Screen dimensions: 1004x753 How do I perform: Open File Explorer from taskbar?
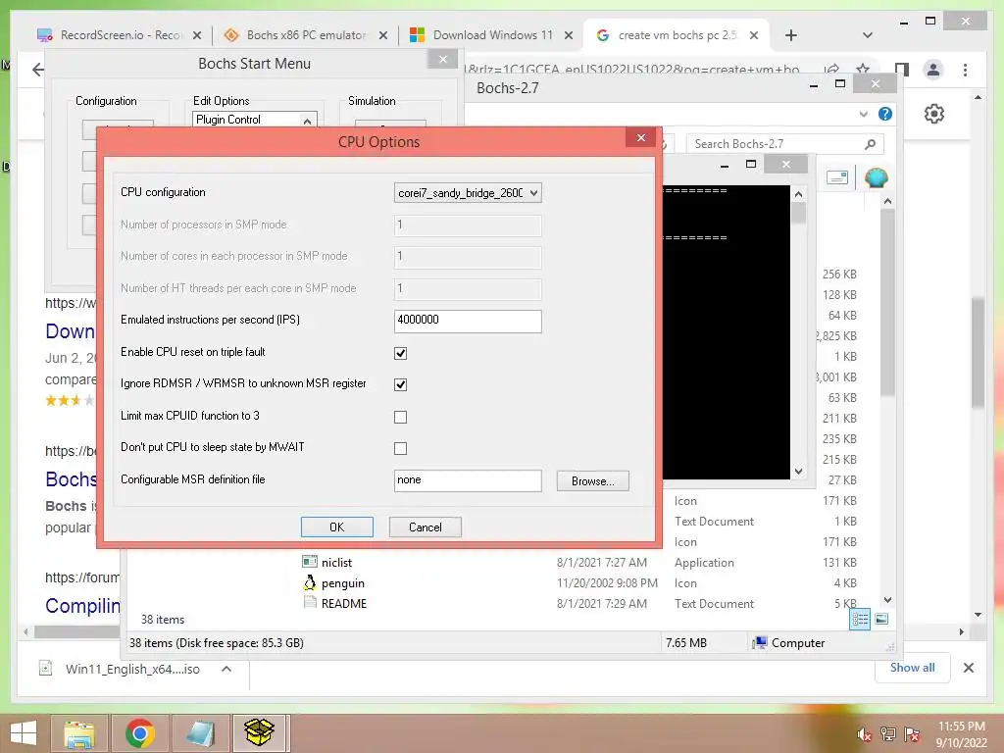pos(78,733)
